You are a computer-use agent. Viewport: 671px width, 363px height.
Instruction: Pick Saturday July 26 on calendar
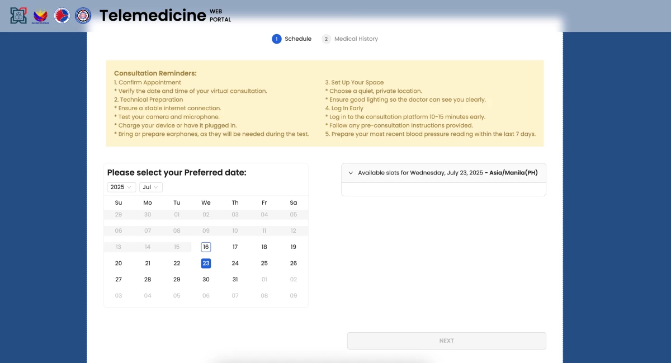tap(293, 263)
